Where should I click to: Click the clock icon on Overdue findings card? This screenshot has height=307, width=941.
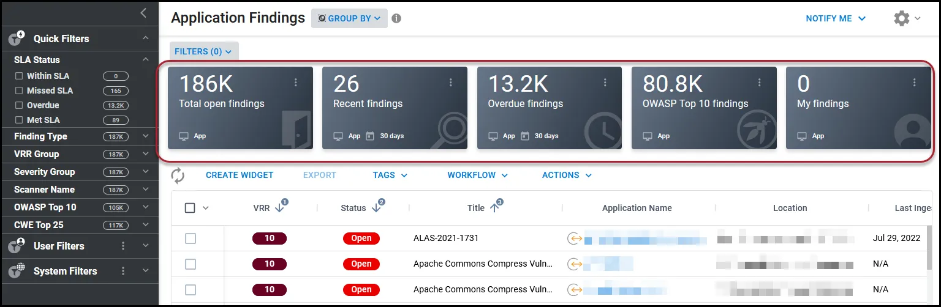coord(603,131)
